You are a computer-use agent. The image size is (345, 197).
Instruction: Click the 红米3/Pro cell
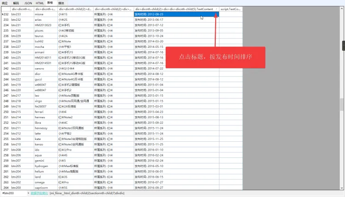75,150
